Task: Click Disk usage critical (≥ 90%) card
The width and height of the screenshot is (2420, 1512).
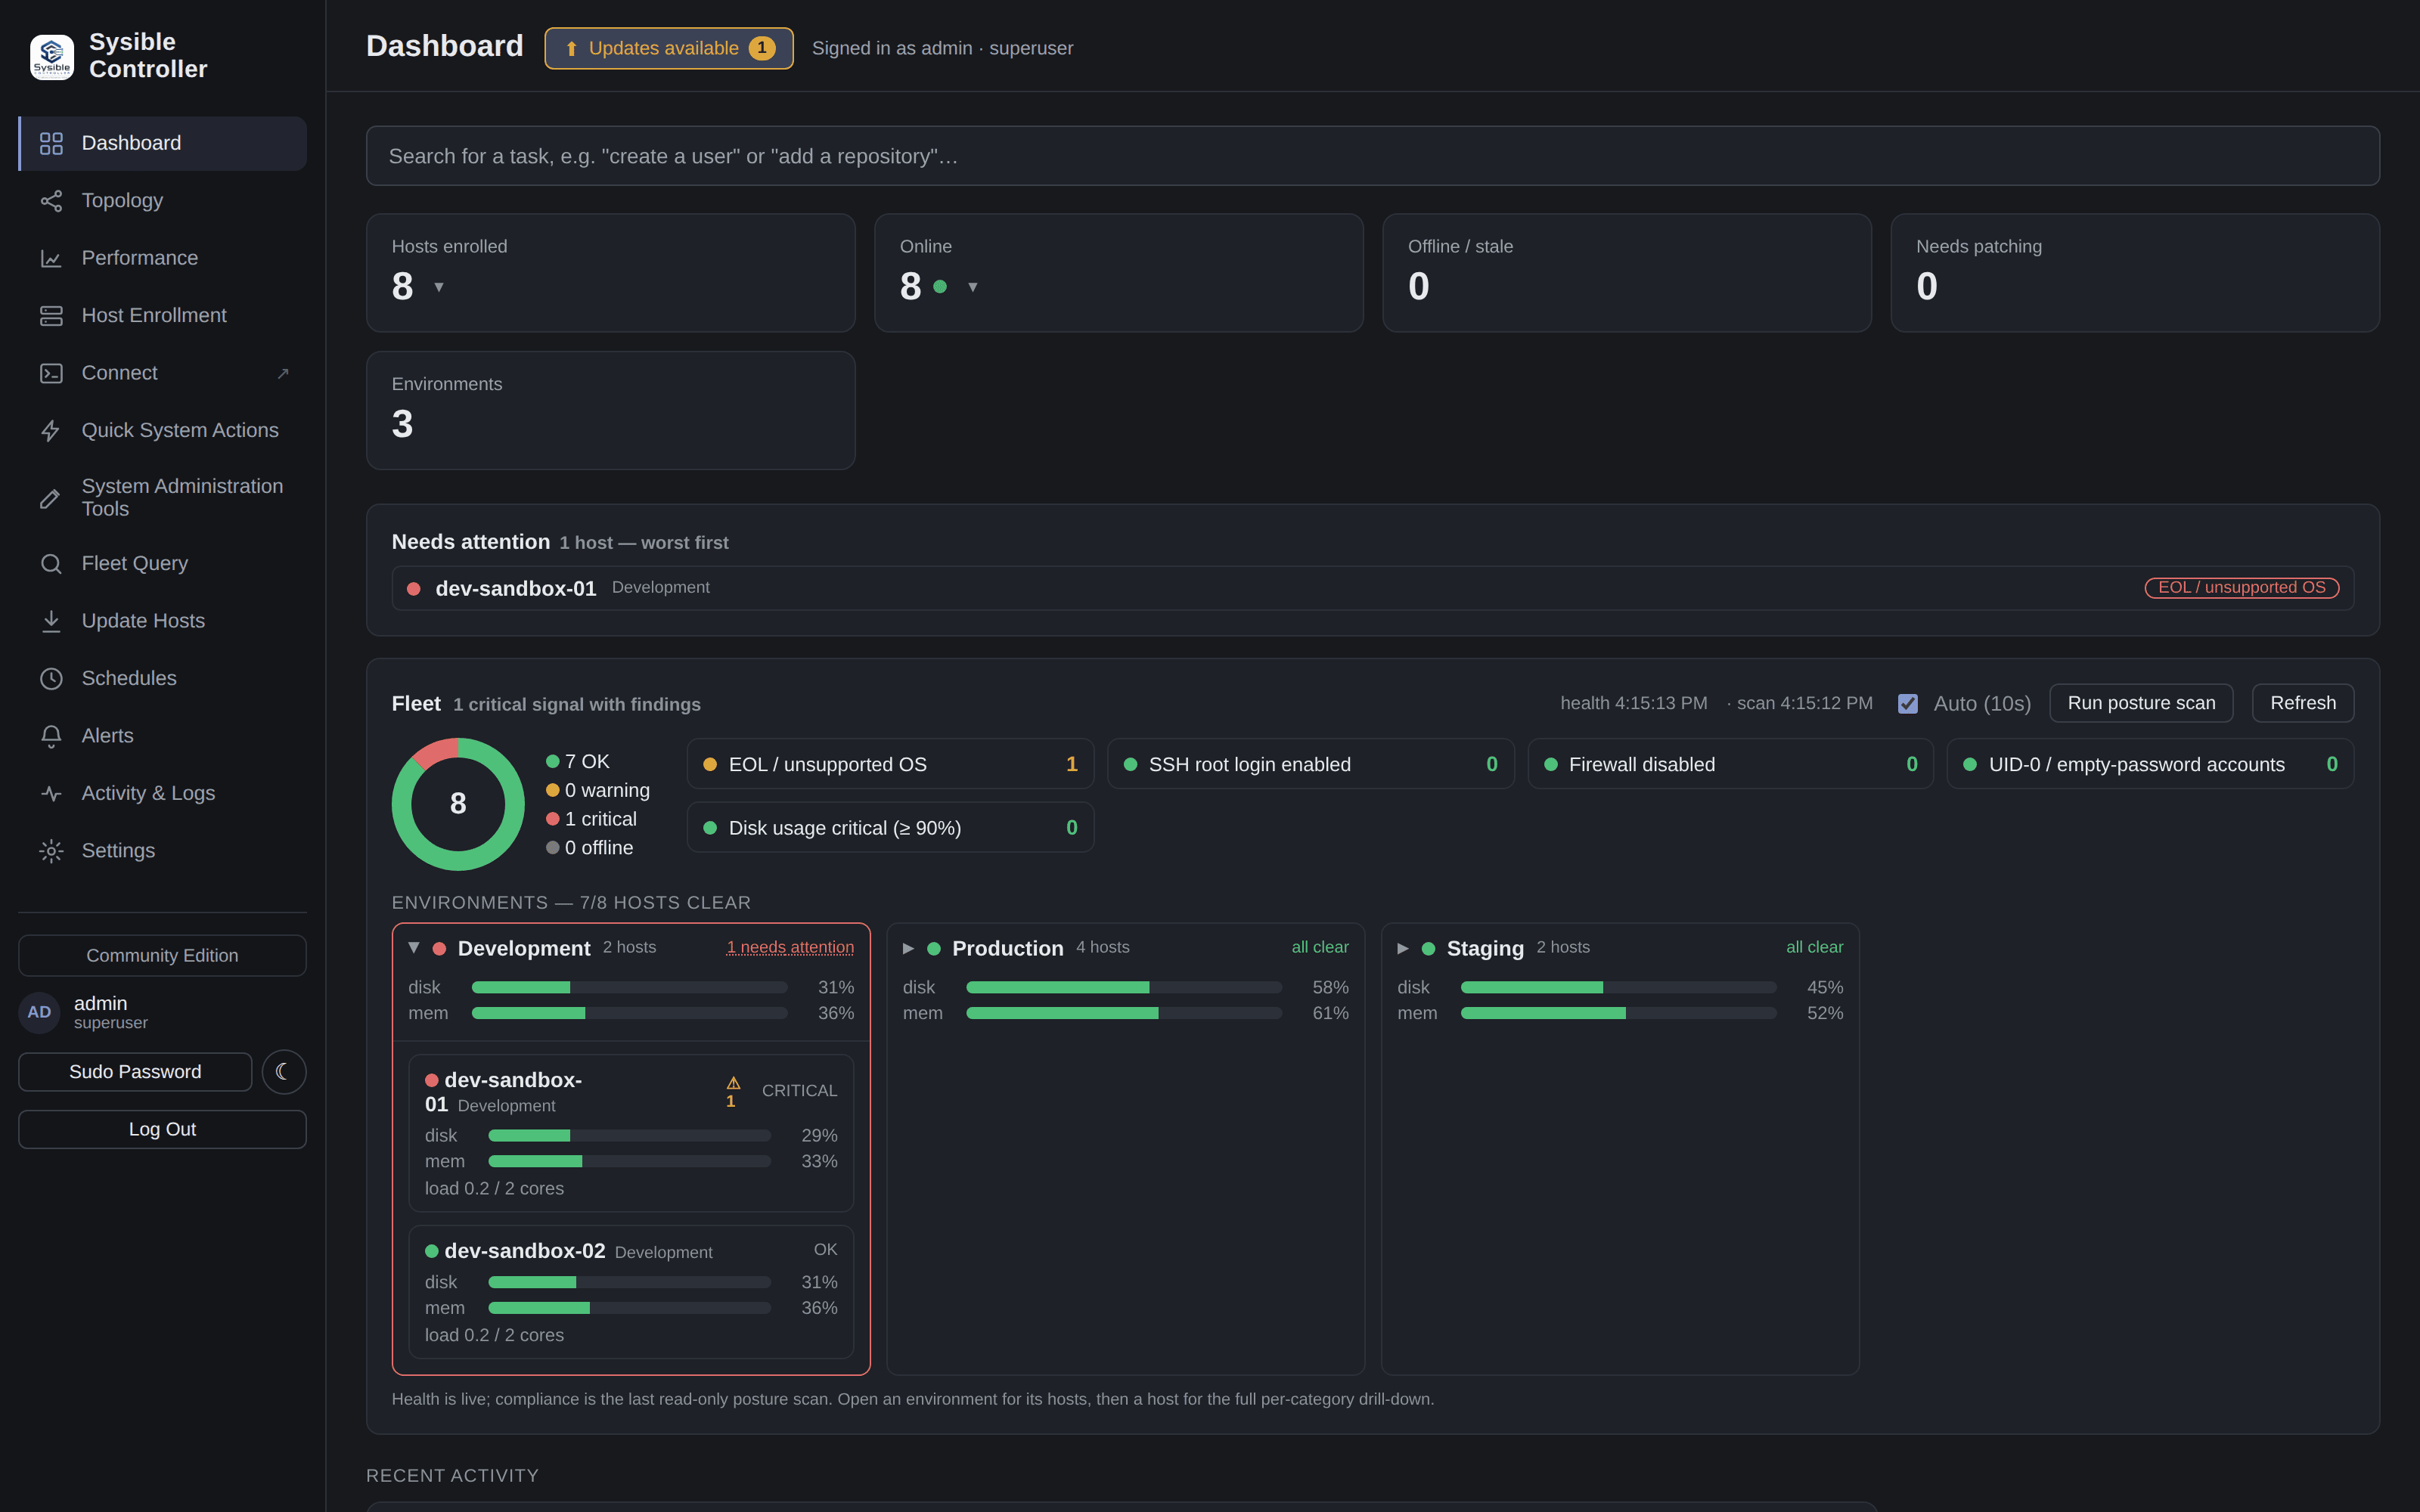Action: tap(890, 828)
